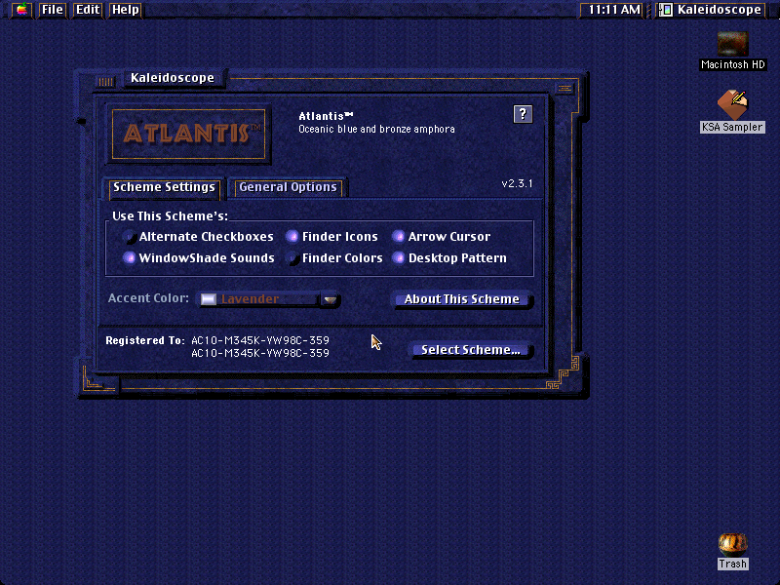
Task: Toggle Desktop Pattern option
Action: point(449,258)
